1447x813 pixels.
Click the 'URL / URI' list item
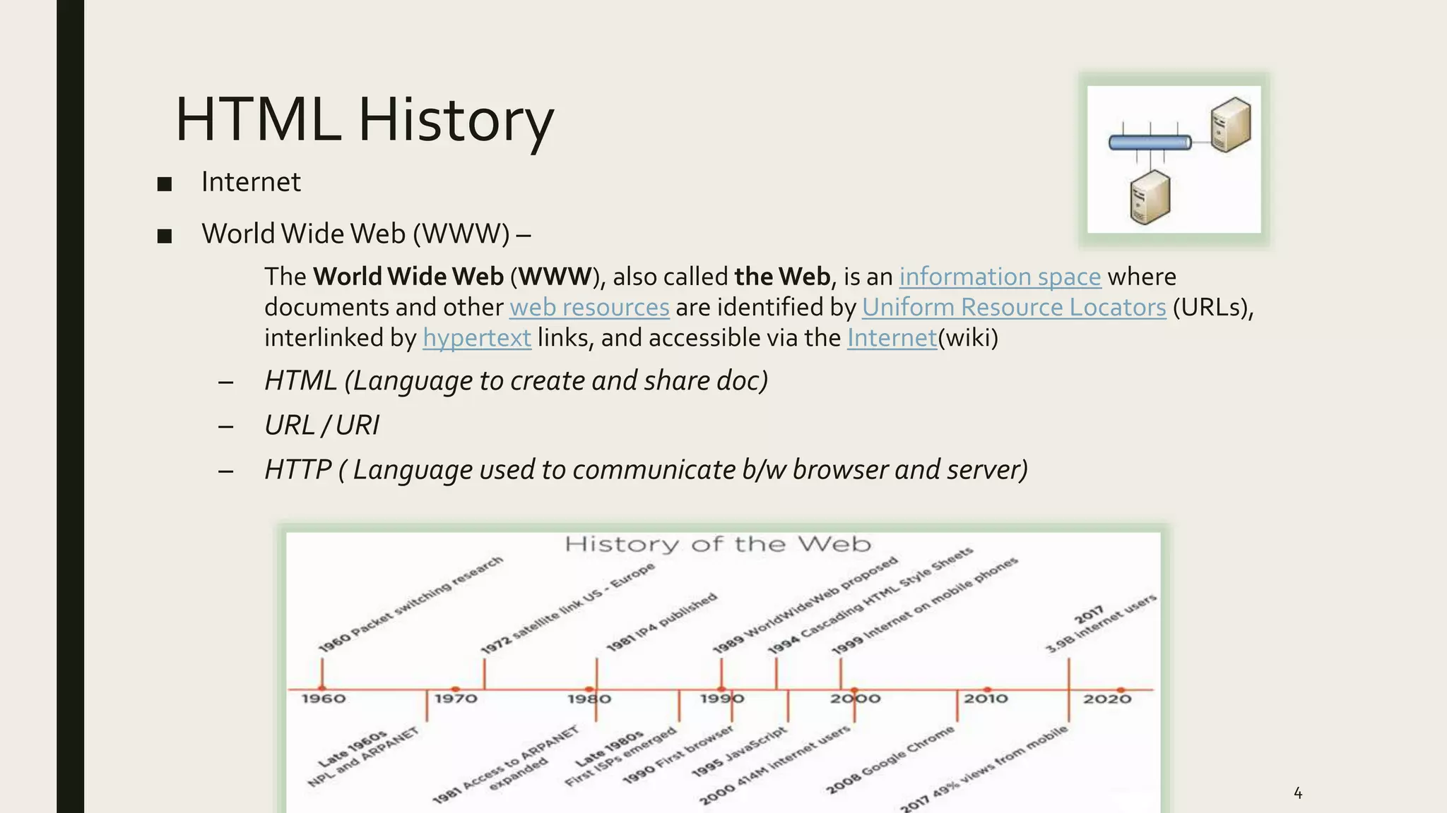[x=321, y=426]
